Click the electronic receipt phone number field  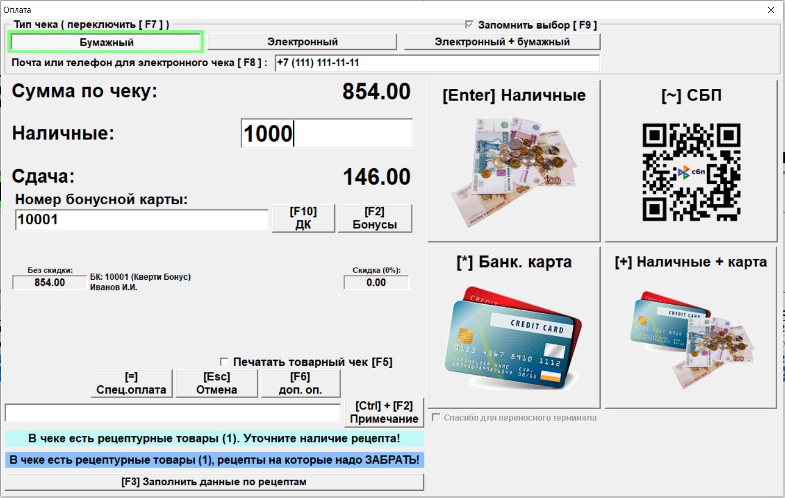point(437,63)
